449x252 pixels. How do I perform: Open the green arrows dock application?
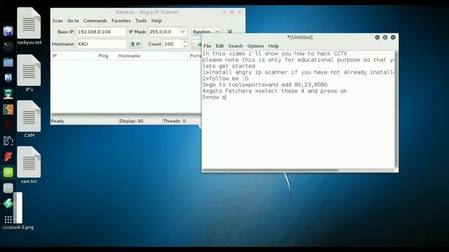8,204
